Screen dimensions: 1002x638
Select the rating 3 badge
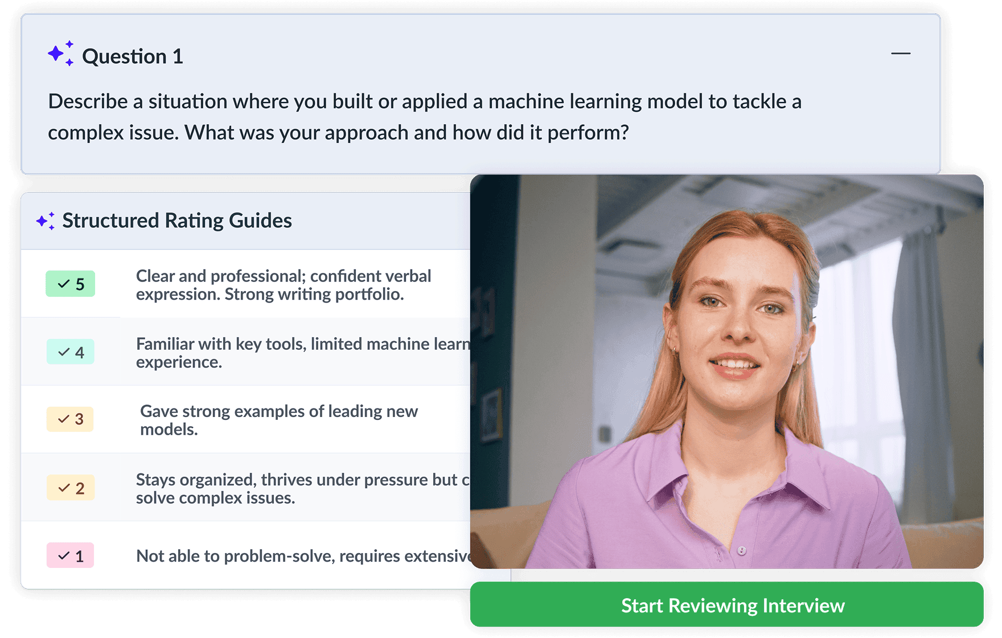coord(70,419)
